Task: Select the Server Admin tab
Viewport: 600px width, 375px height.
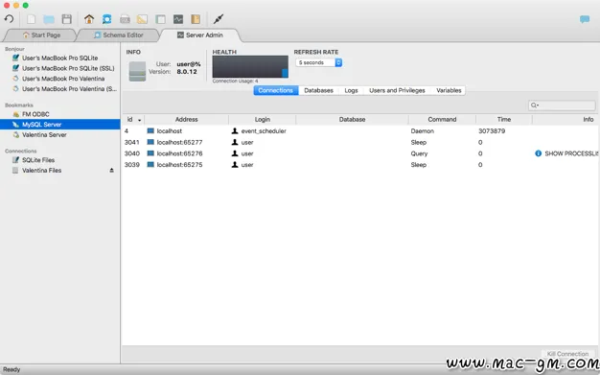Action: [x=199, y=35]
